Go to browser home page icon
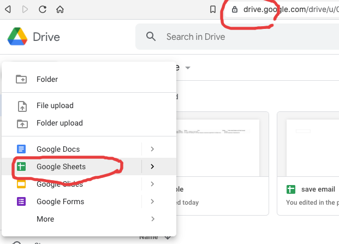Screen dimensions: 339x244 [60, 9]
